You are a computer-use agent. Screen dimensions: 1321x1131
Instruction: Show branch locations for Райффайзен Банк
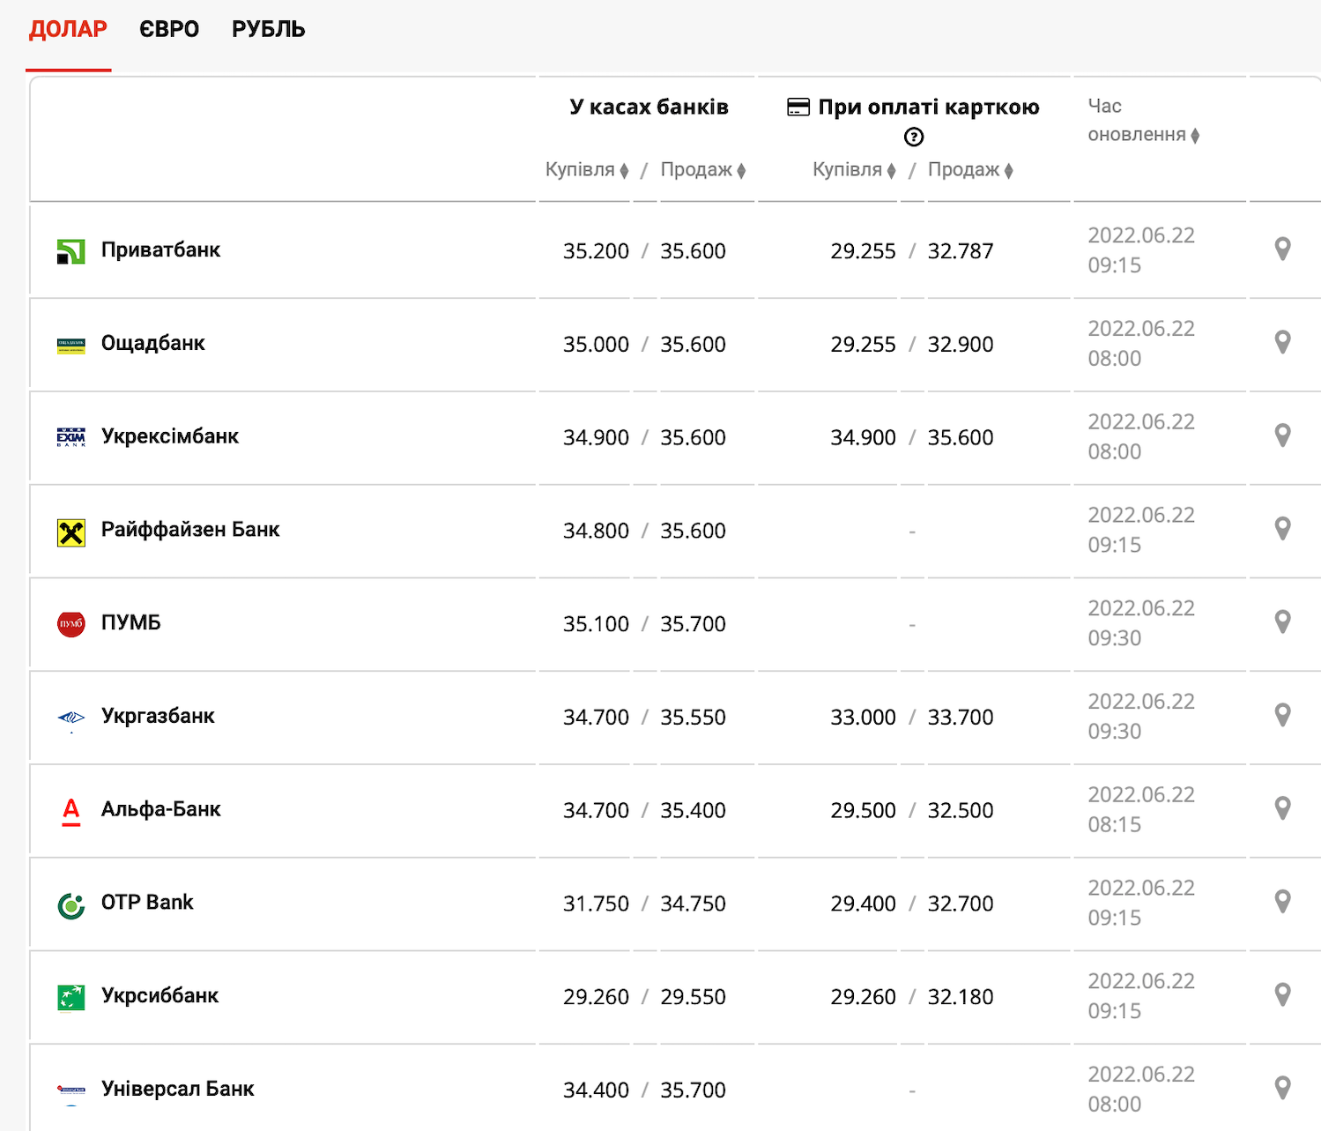[1282, 529]
